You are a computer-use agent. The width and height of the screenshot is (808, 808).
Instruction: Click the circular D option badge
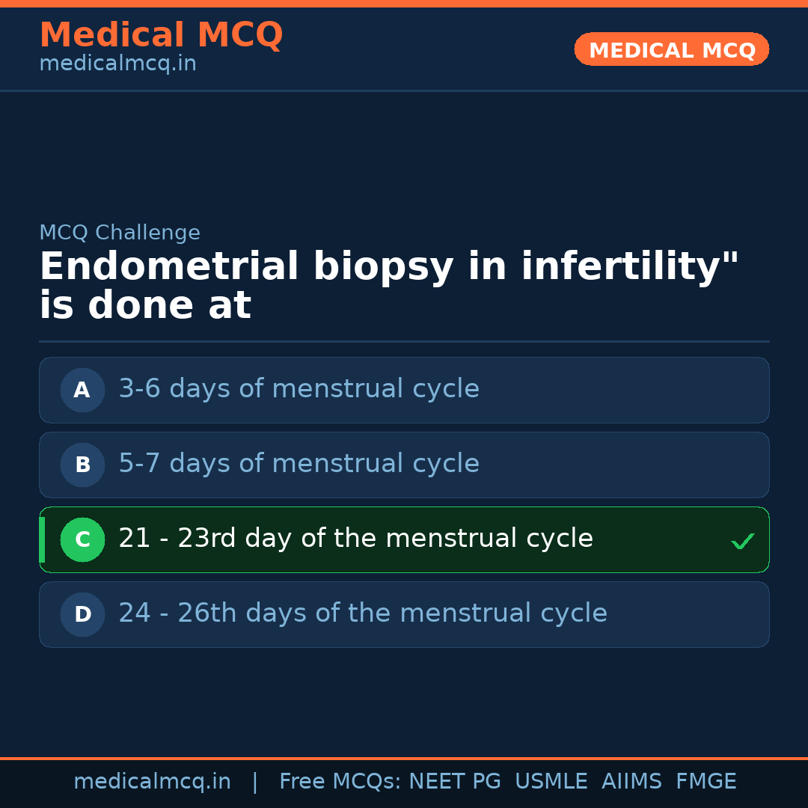82,614
